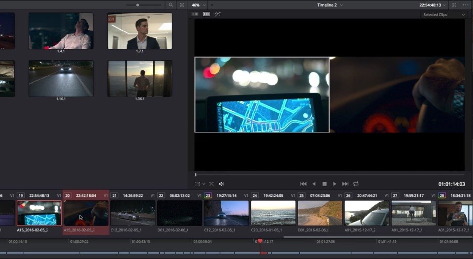
Task: Click the clip thumbnails horizontal scrollbar
Action: [377, 237]
